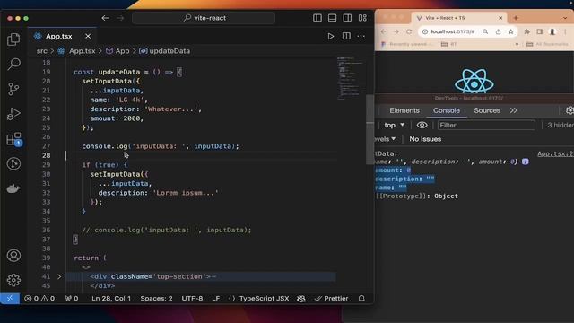The height and width of the screenshot is (323, 574).
Task: Open the remote window status bar button
Action: [x=10, y=299]
